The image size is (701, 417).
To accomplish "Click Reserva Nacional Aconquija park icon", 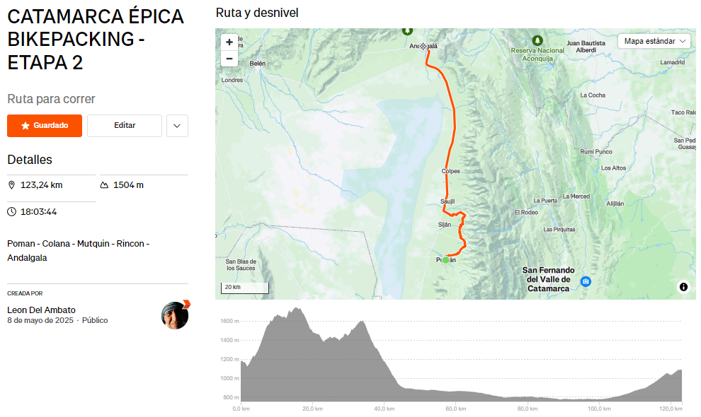I will coord(537,40).
